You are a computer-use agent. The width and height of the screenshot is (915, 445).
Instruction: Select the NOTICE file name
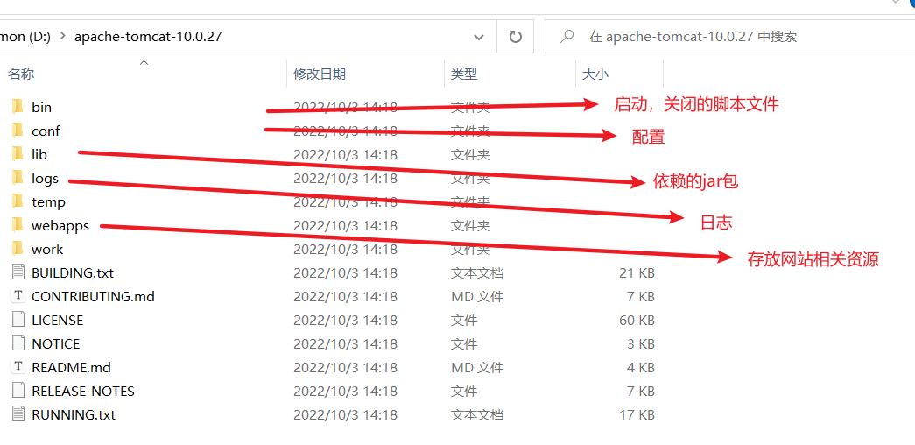55,344
